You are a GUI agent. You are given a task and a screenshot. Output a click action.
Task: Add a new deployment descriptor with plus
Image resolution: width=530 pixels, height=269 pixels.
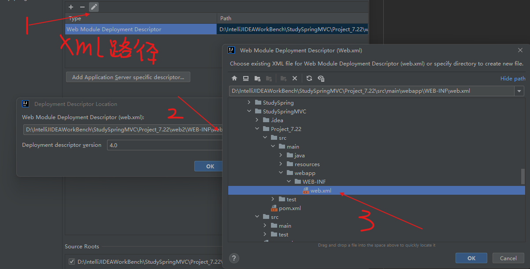coord(71,7)
